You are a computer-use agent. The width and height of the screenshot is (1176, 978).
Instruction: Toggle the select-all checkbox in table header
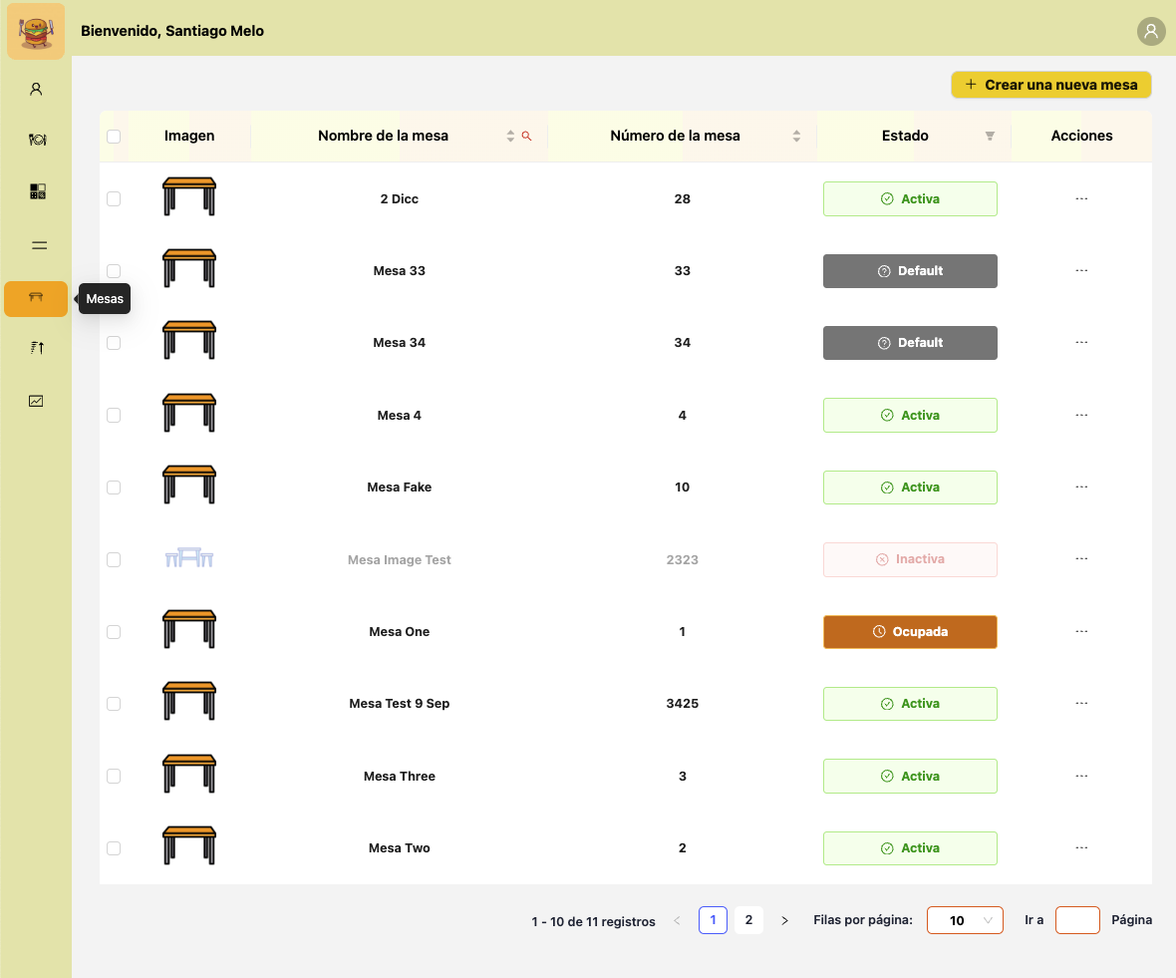click(x=114, y=136)
